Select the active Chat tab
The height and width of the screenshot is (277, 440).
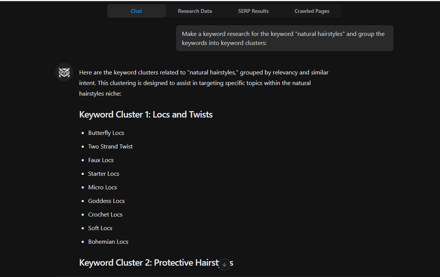(x=136, y=11)
